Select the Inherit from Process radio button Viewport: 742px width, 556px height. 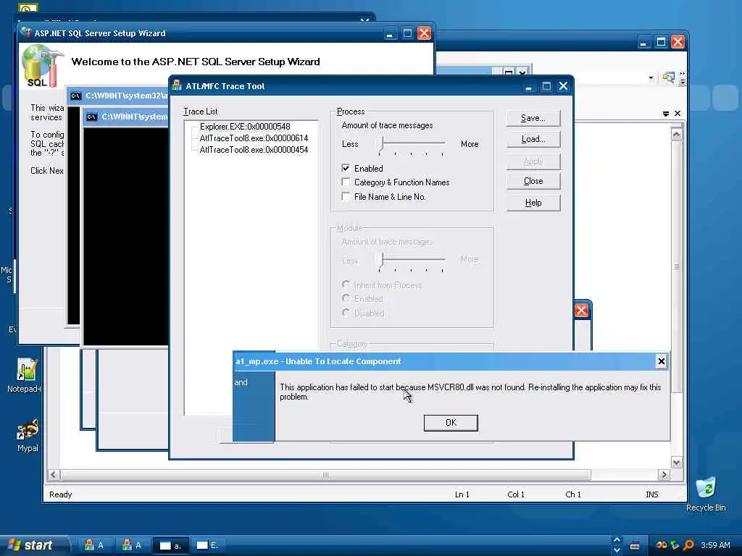click(x=346, y=285)
